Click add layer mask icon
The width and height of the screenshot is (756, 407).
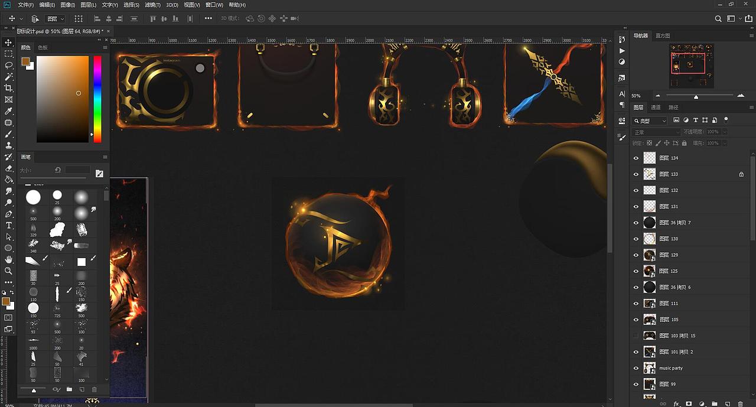tap(689, 404)
